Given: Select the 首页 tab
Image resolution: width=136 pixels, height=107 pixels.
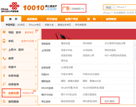Looking at the screenshot, I should (13, 19).
